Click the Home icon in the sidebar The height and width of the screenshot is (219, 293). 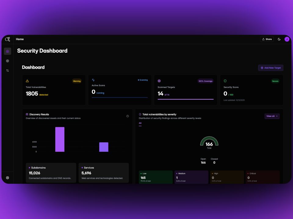8,51
